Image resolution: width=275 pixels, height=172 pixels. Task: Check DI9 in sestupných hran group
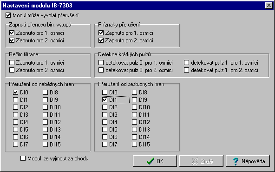135,99
